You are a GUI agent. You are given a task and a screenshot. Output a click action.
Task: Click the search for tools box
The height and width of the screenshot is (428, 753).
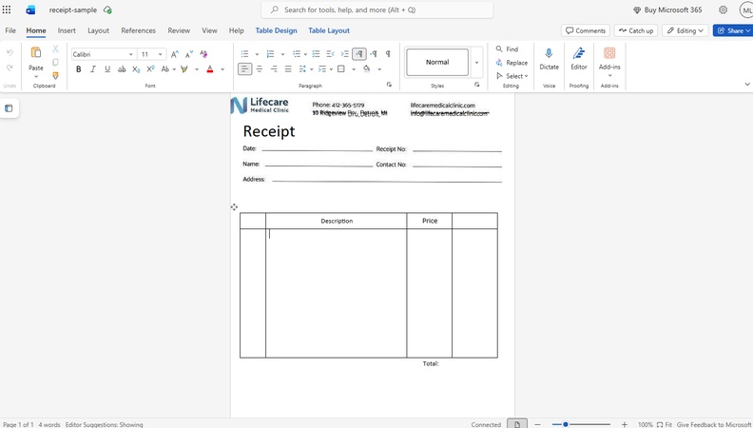(377, 10)
